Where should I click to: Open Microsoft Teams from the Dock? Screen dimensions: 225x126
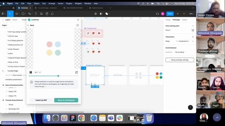(x=111, y=118)
